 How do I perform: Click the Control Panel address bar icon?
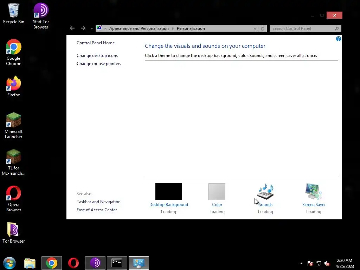[99, 28]
